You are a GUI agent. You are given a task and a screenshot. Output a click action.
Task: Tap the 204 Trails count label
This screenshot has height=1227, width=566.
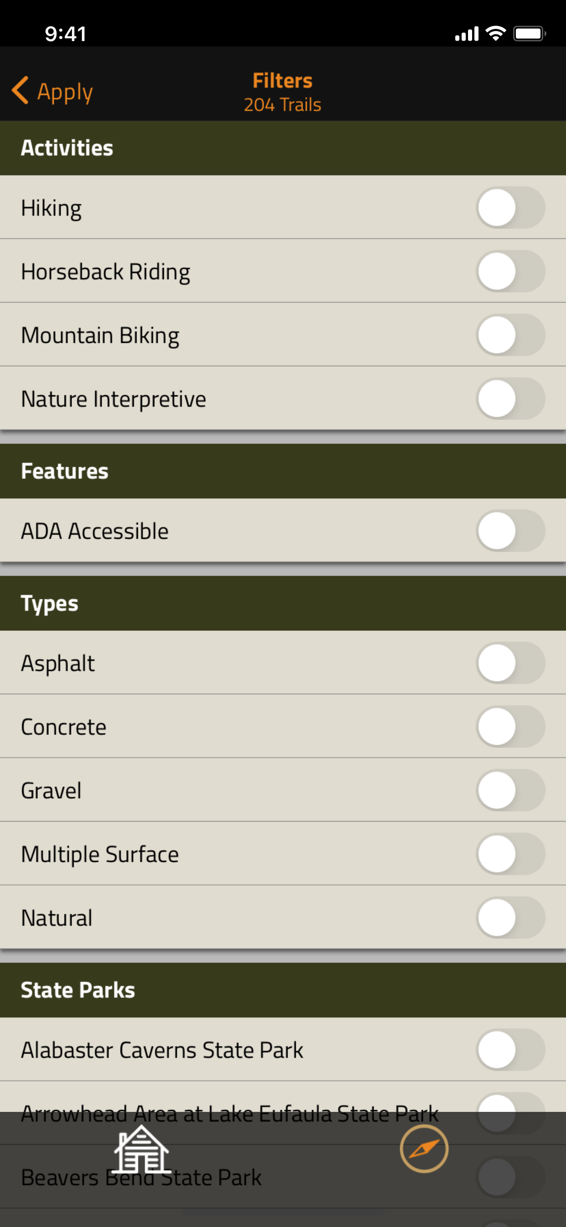(x=283, y=105)
